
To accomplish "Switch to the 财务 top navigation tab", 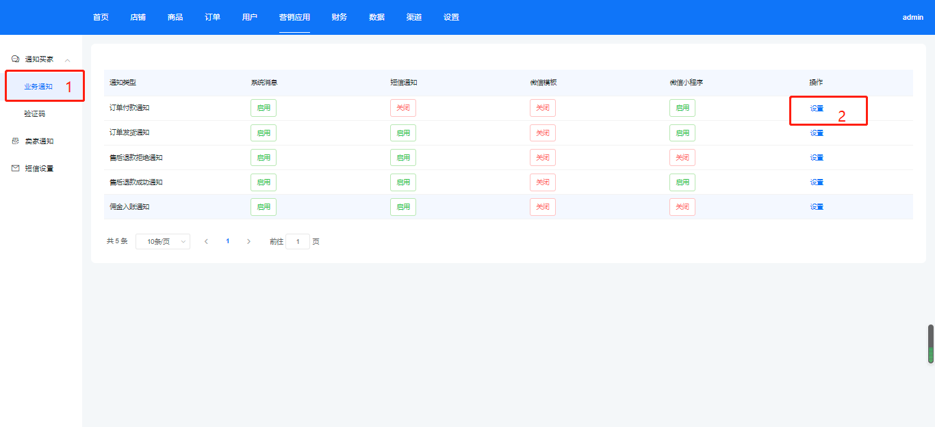I will (339, 17).
